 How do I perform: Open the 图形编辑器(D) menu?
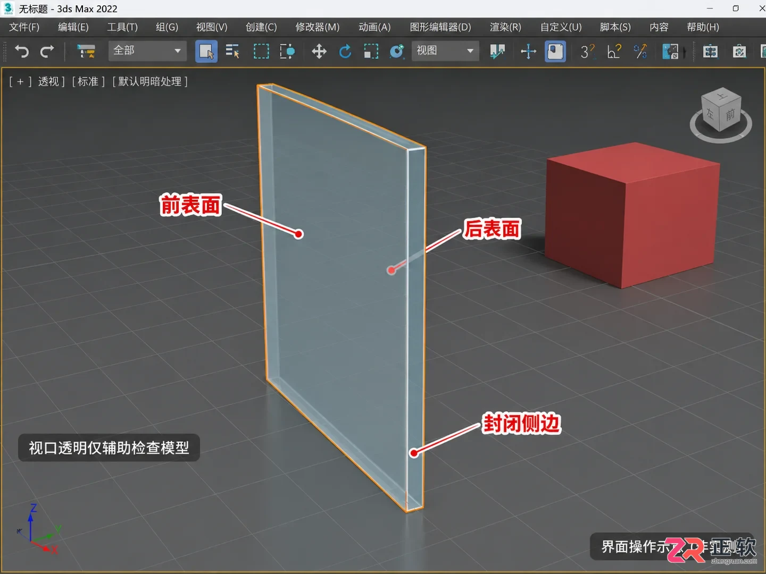pos(440,27)
